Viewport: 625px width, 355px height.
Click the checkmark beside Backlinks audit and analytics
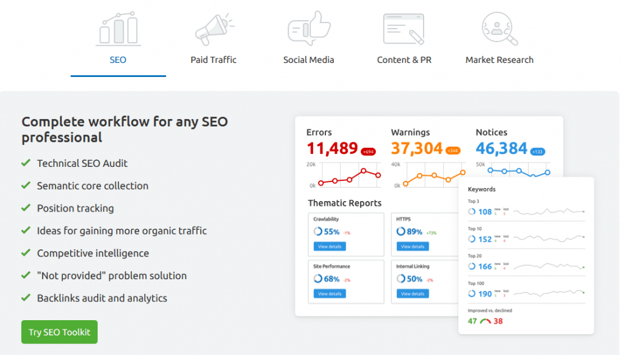(25, 298)
